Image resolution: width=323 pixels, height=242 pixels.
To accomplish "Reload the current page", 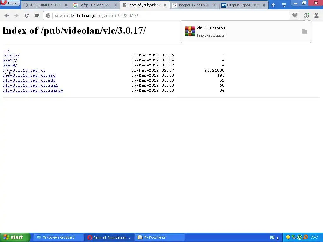I will tap(26, 16).
